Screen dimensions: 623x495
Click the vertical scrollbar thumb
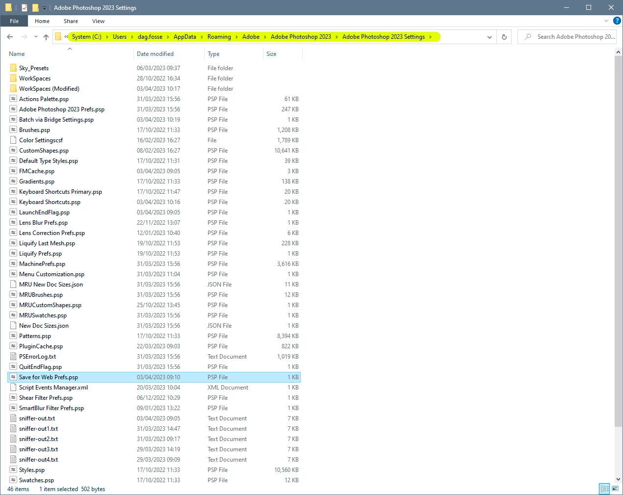(618, 240)
